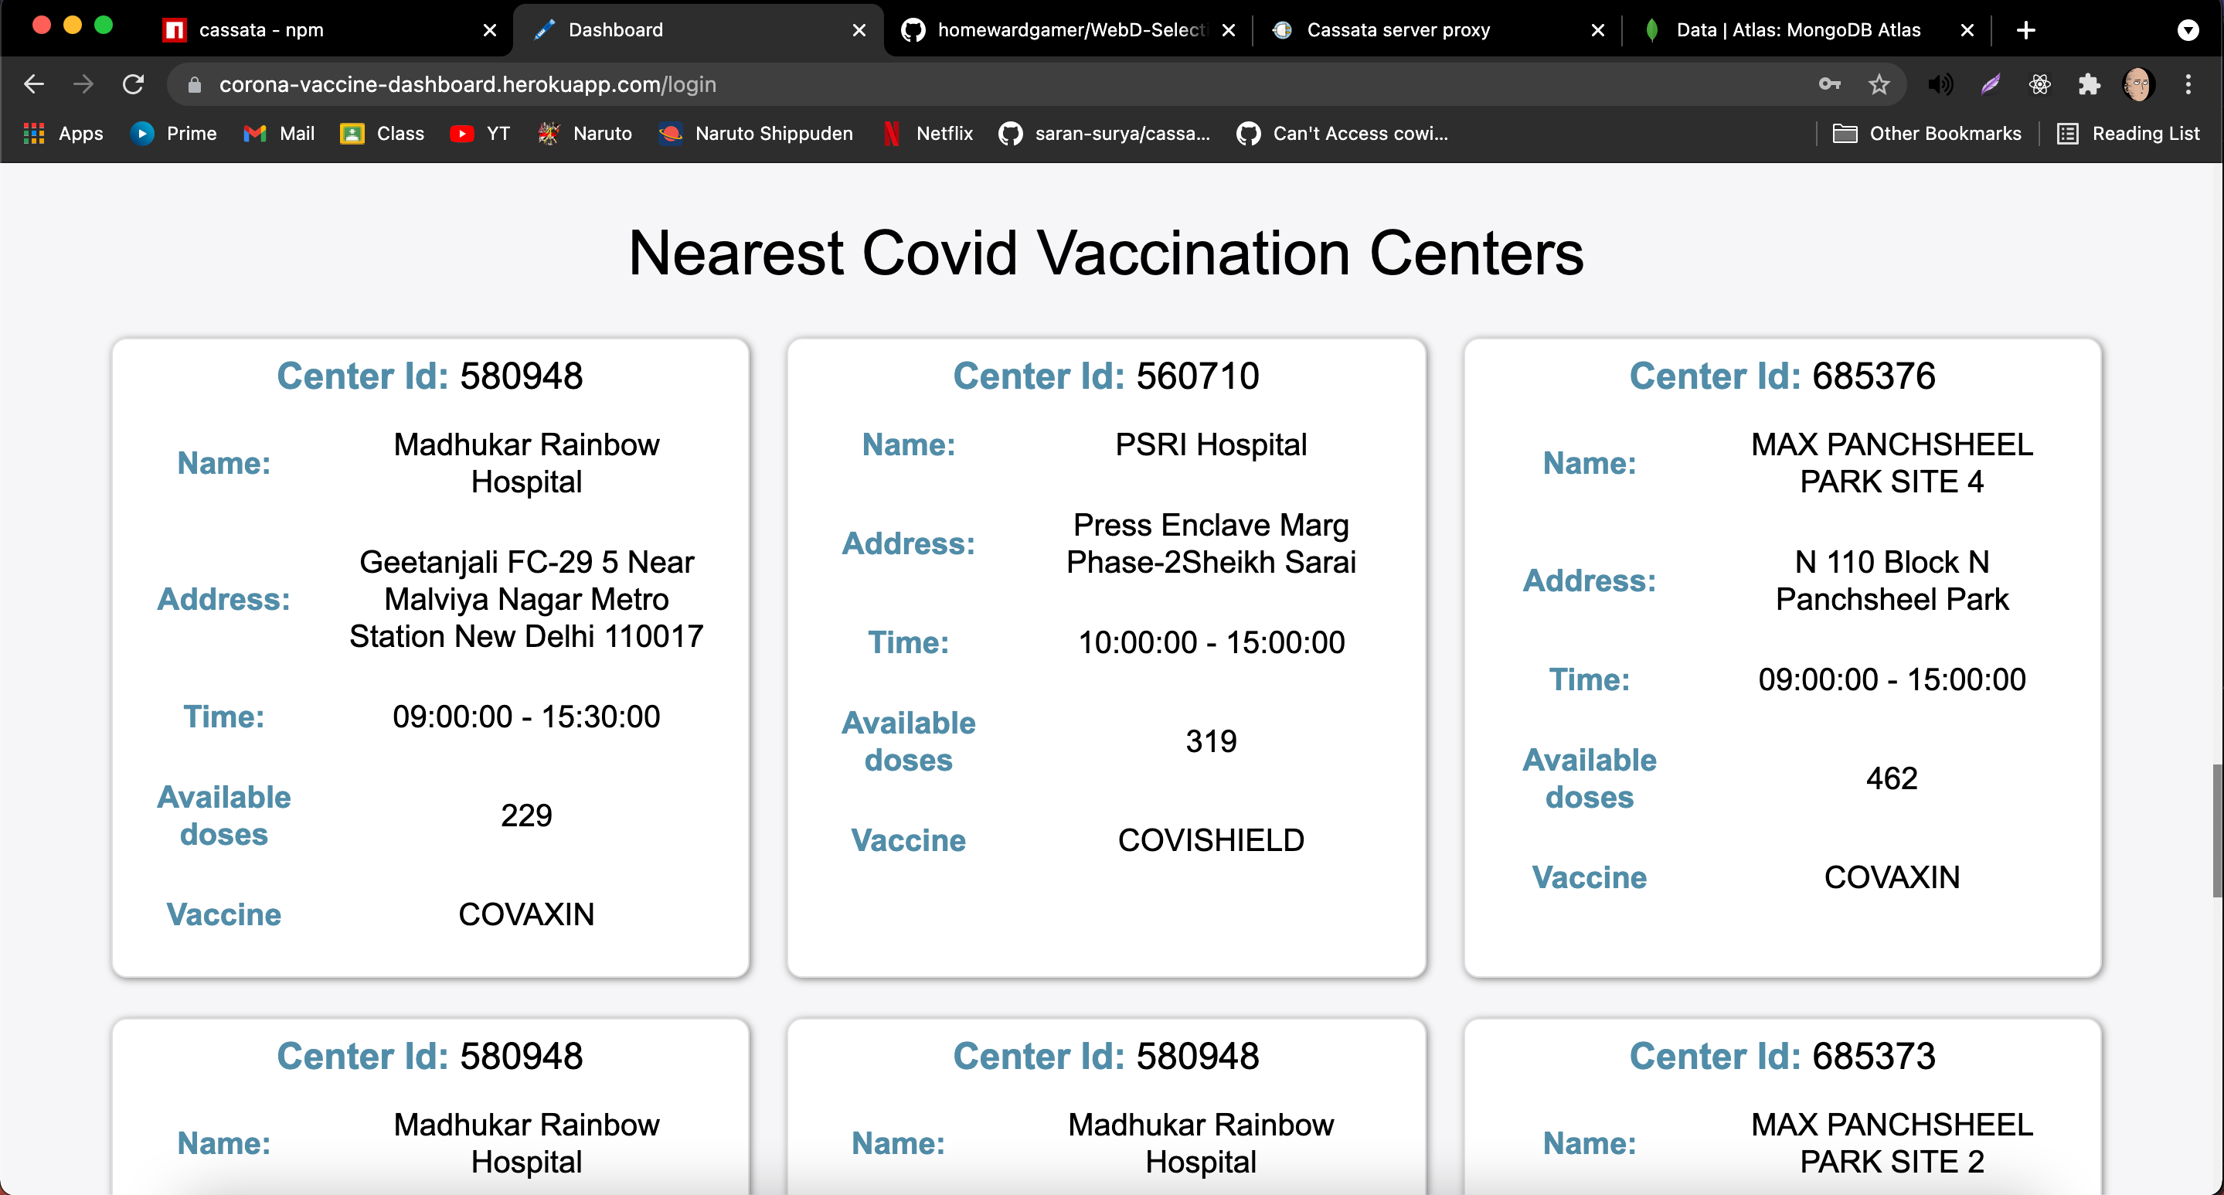Click the browser mute speaker icon
Image resolution: width=2224 pixels, height=1195 pixels.
[1940, 84]
